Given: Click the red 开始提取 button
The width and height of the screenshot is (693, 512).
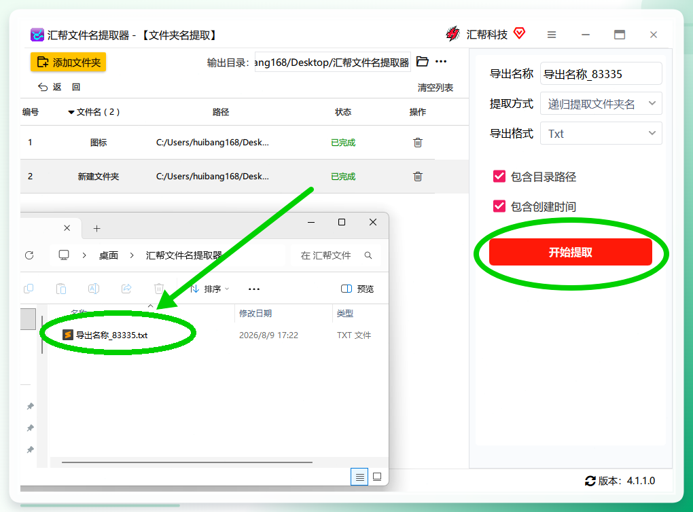Looking at the screenshot, I should click(x=571, y=252).
